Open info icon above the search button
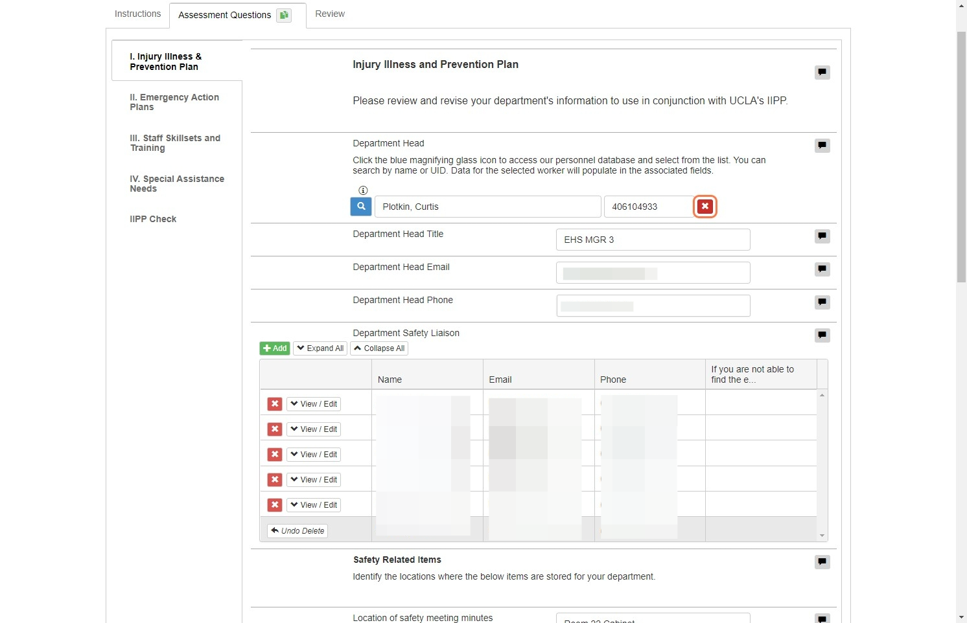Screen dimensions: 967x623 coord(363,190)
